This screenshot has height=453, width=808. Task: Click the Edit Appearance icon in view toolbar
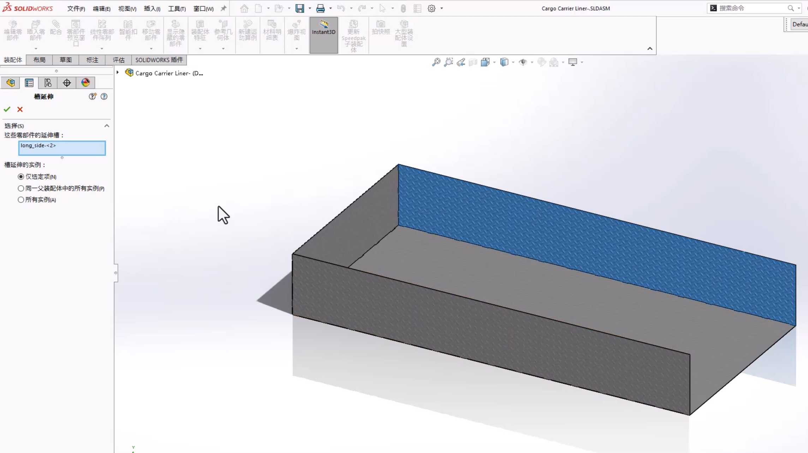pyautogui.click(x=541, y=62)
